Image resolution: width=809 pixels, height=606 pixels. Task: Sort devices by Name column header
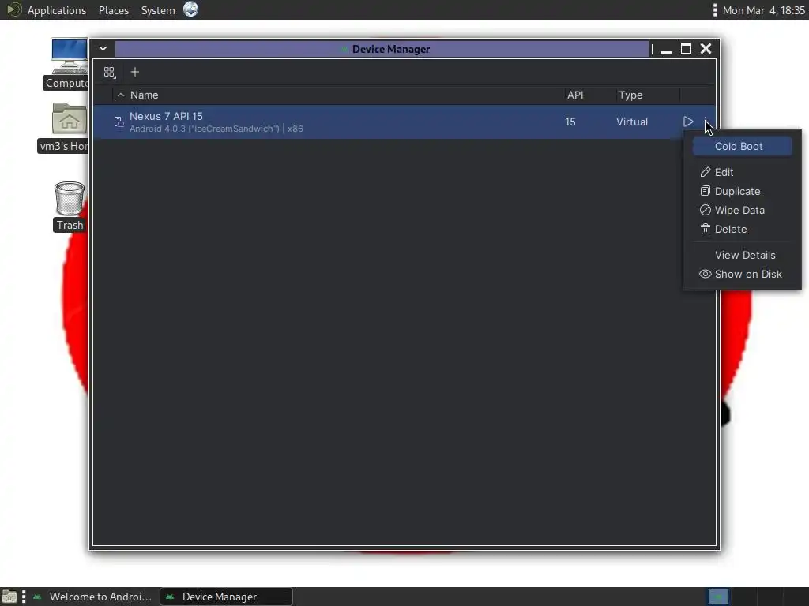[144, 95]
